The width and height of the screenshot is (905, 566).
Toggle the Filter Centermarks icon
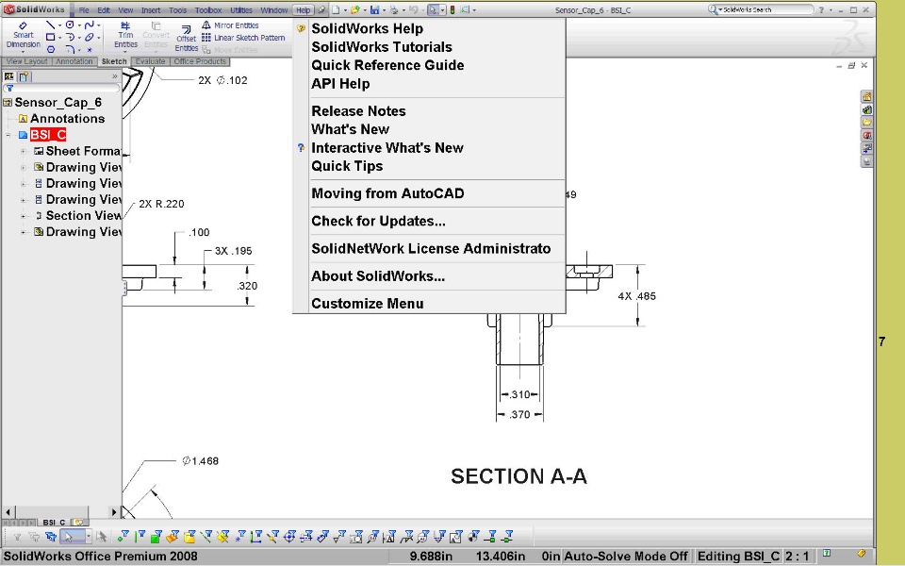(x=289, y=537)
